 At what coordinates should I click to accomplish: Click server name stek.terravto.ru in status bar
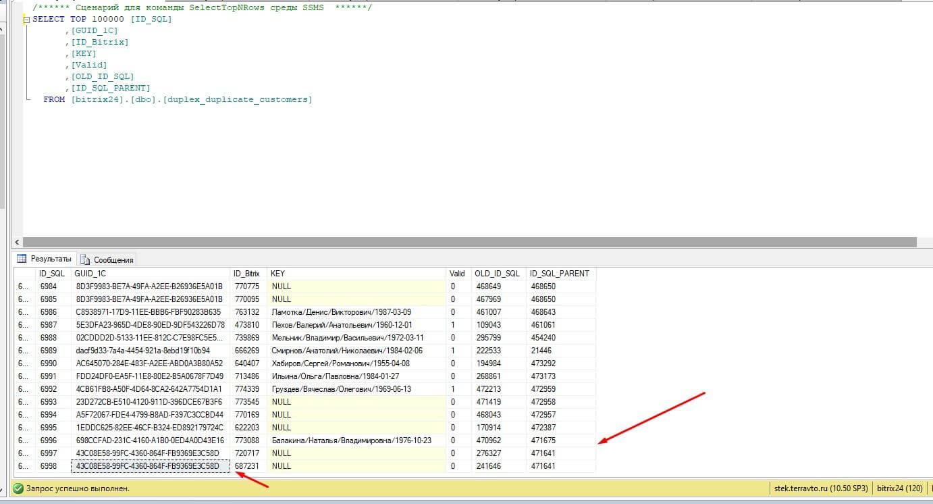click(x=819, y=488)
